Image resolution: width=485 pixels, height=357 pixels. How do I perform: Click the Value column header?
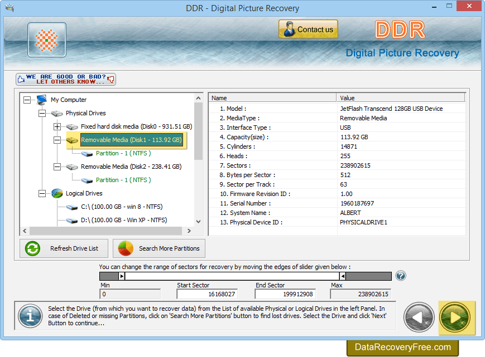(x=401, y=98)
